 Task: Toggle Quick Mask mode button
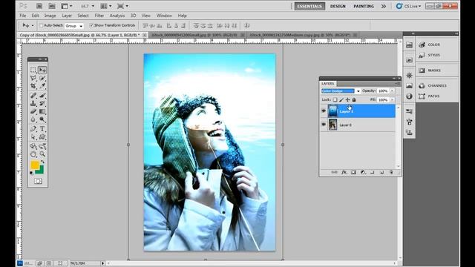(x=38, y=181)
